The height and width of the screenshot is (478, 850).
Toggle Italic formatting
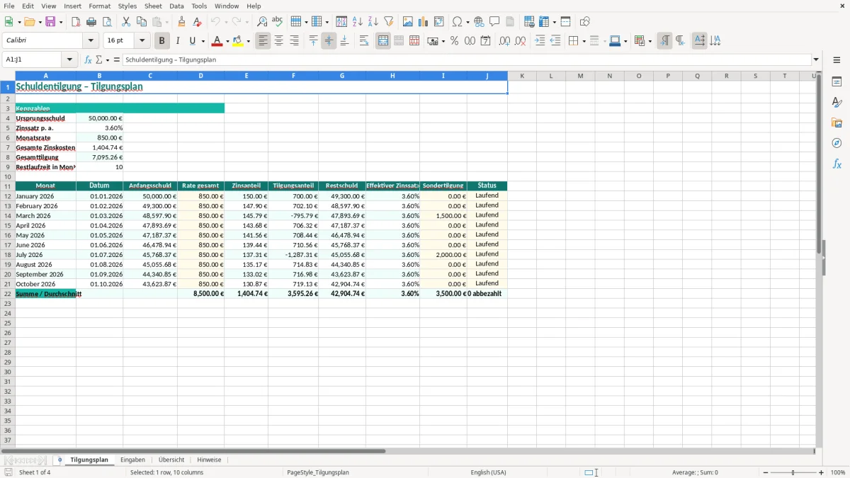click(178, 41)
